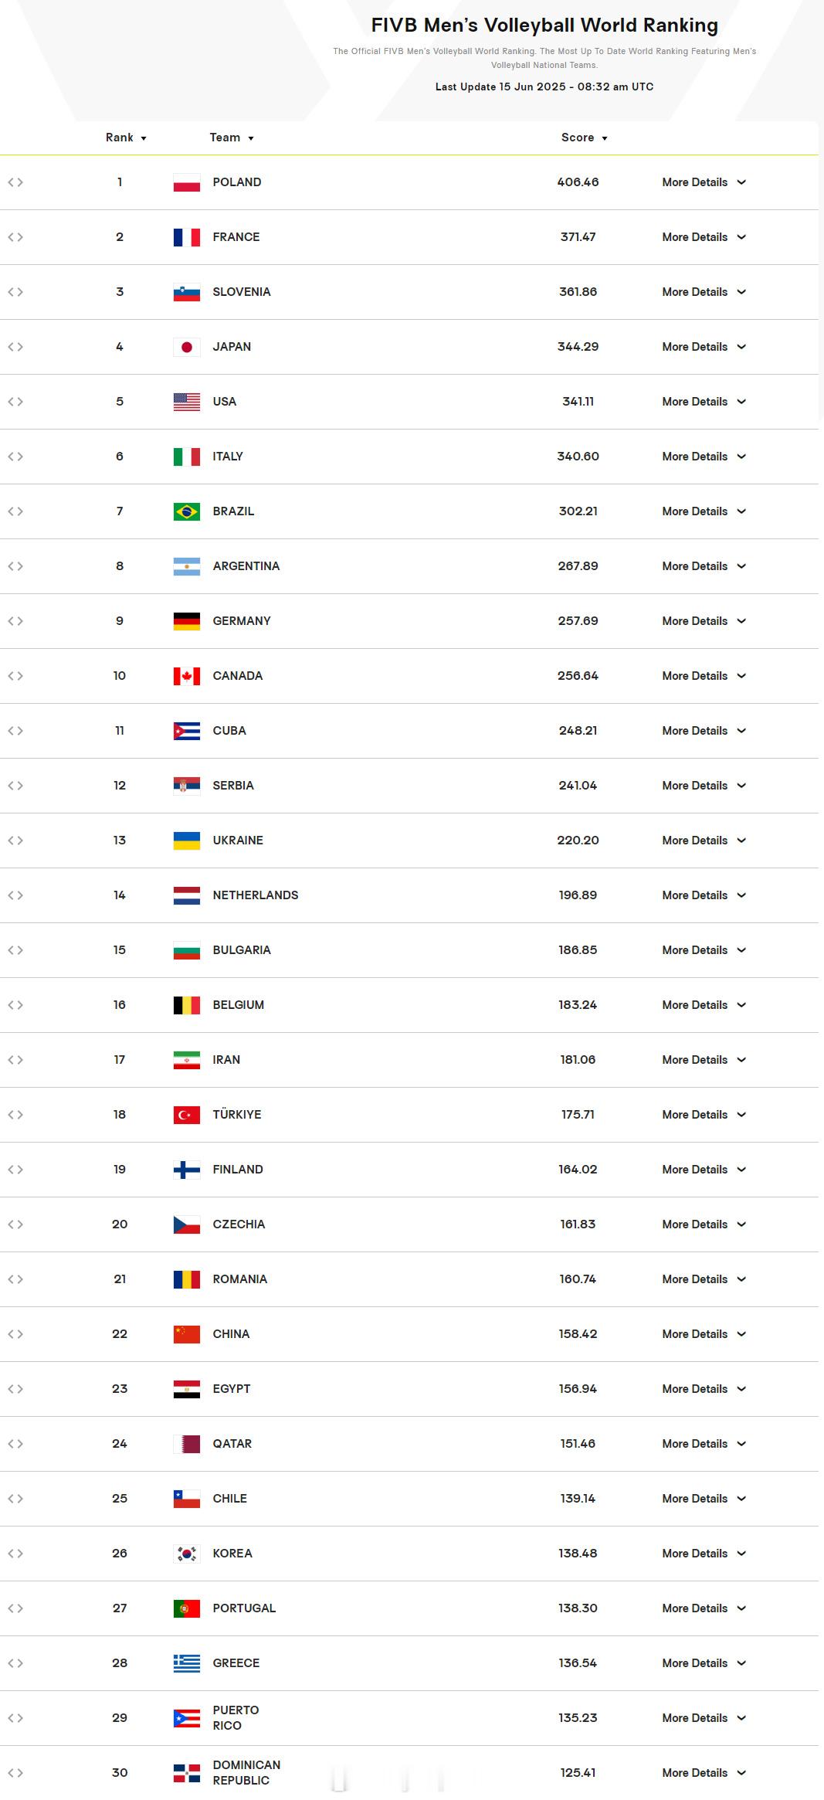Viewport: 824px width, 1800px height.
Task: Expand More Details for Ukraine
Action: (x=704, y=841)
